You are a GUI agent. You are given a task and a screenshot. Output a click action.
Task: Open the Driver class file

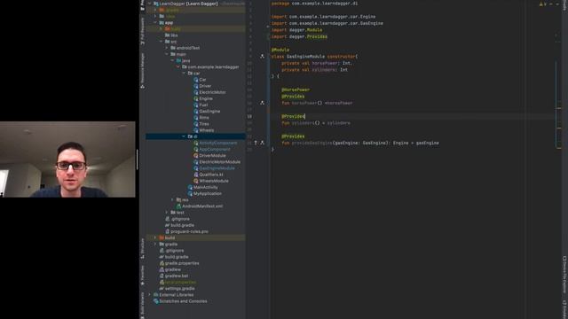202,86
